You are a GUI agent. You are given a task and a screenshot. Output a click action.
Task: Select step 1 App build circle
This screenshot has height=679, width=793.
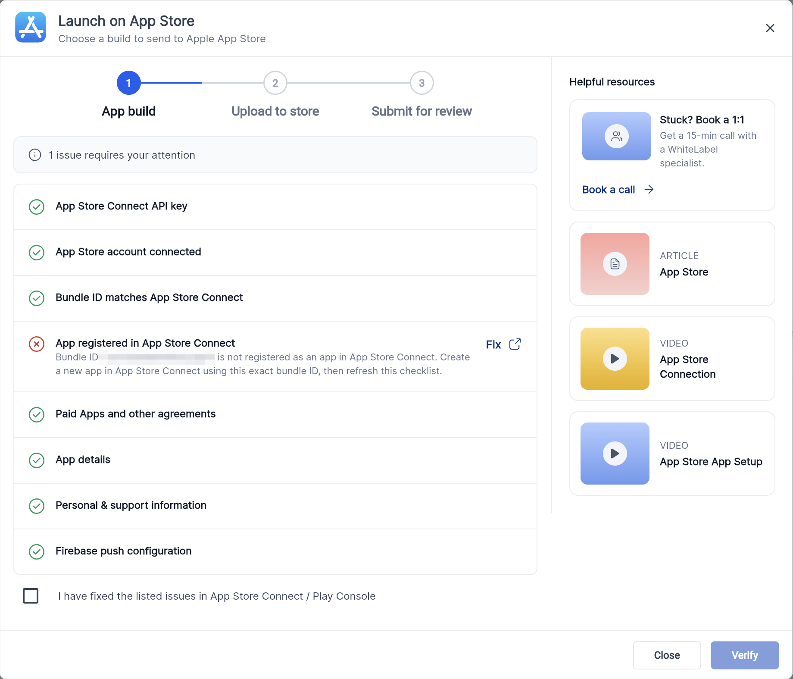[128, 83]
